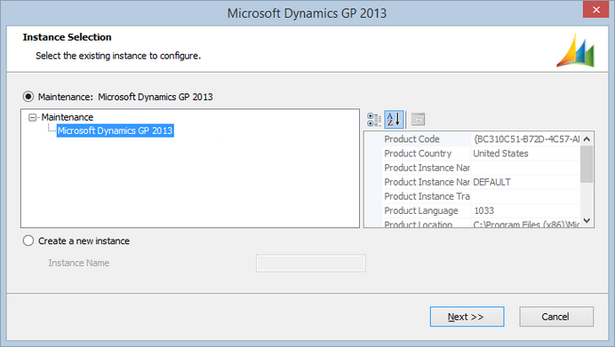Viewport: 615px width, 347px height.
Task: Select Create a new instance option
Action: tap(28, 241)
